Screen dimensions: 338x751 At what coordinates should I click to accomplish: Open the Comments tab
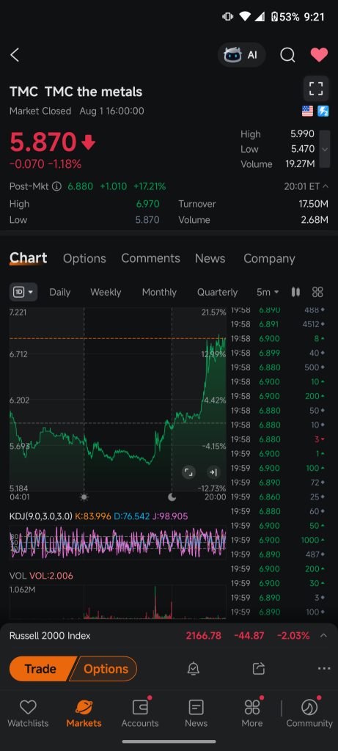tap(150, 258)
